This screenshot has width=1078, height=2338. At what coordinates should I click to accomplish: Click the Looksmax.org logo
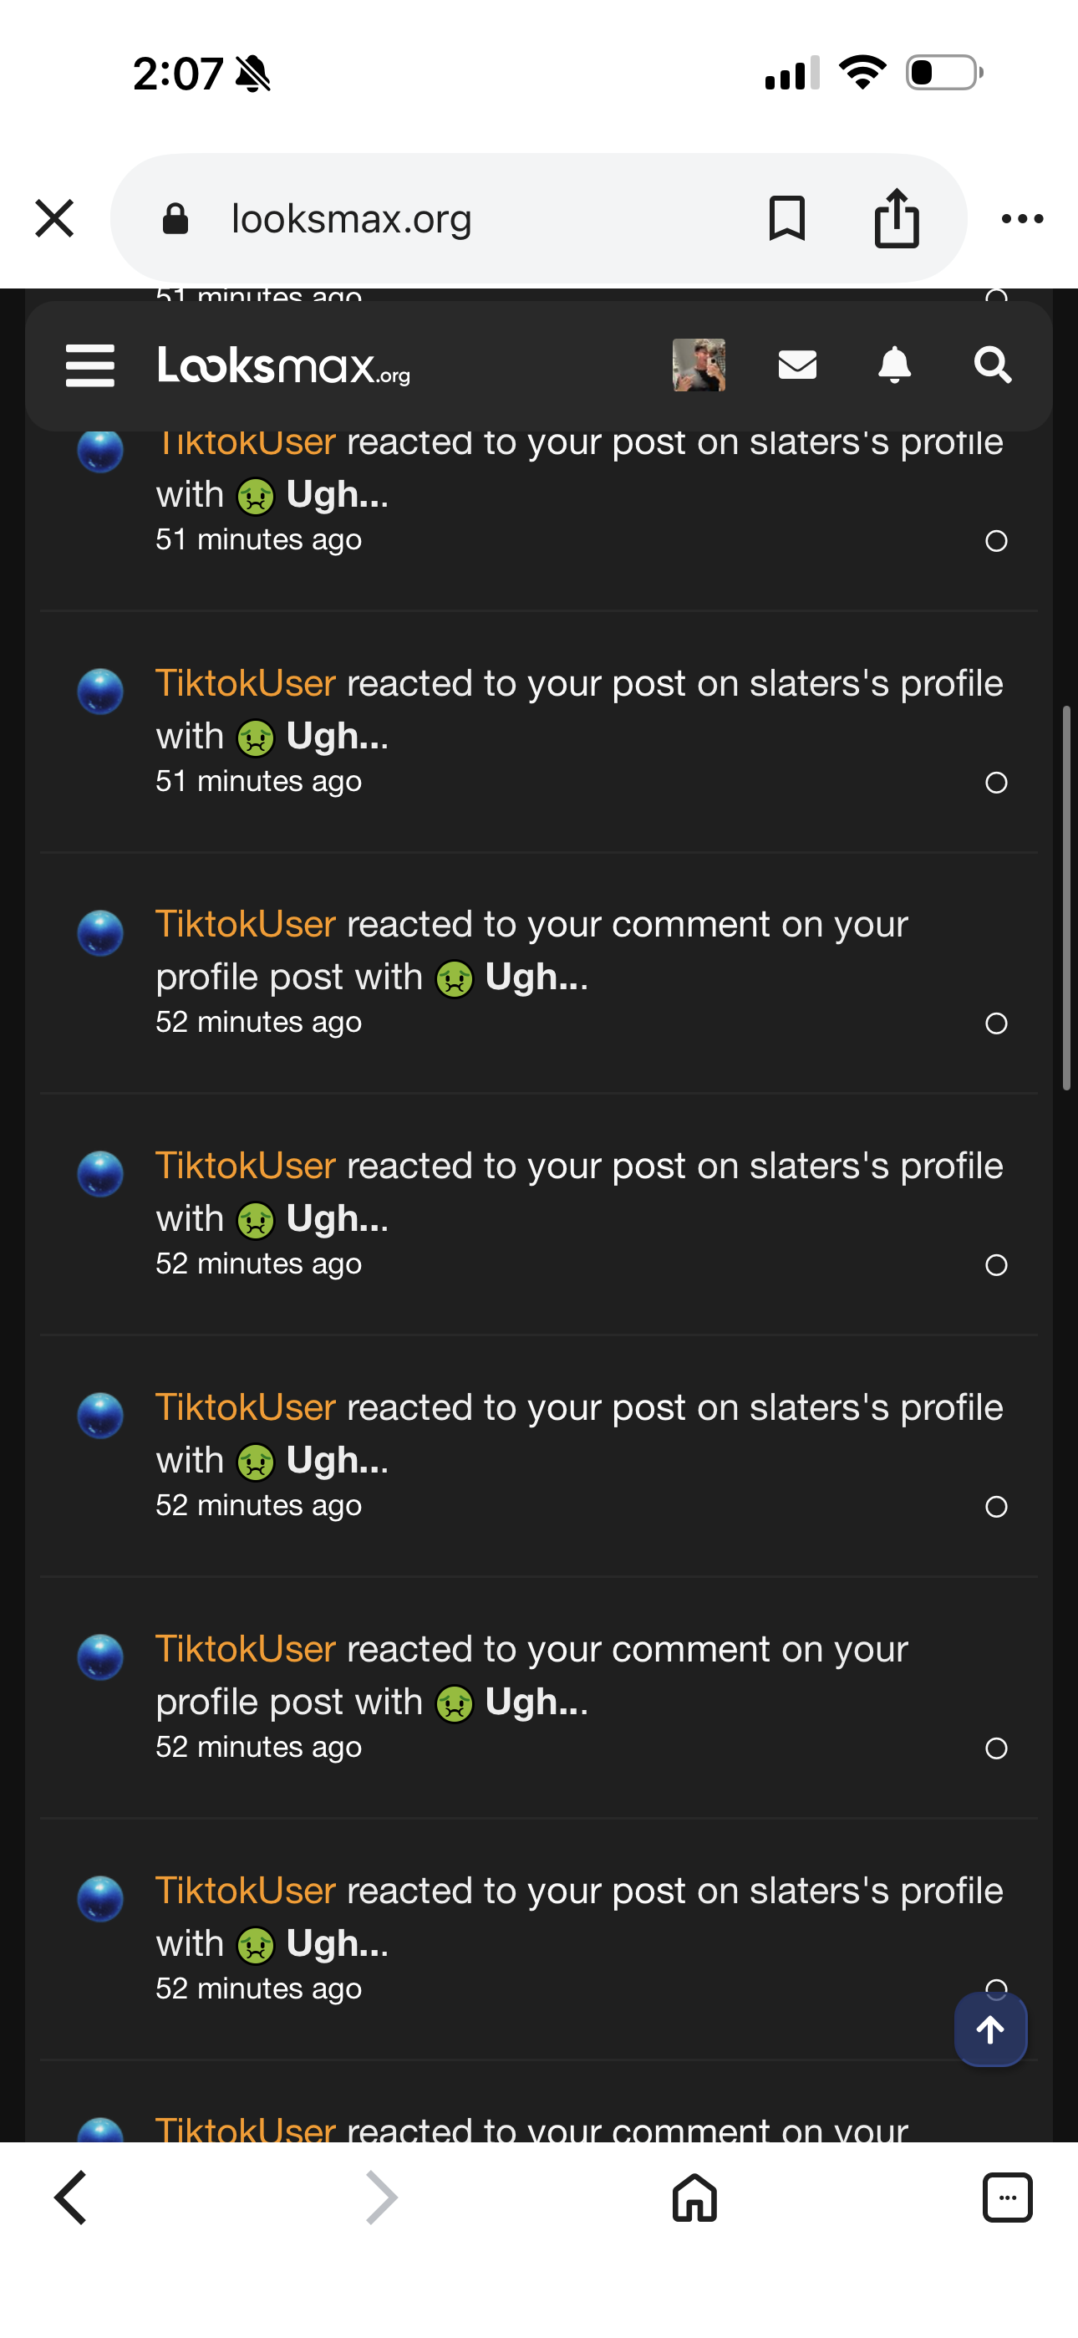(x=283, y=365)
